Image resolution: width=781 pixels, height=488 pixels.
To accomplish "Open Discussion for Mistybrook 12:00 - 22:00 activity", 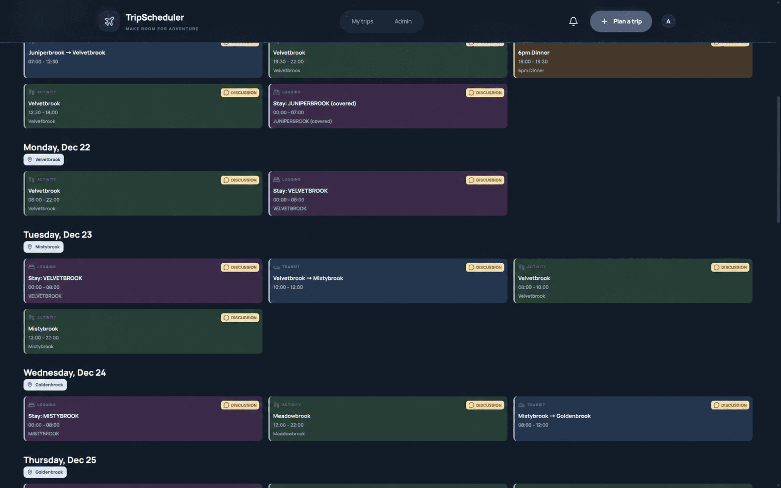I will pyautogui.click(x=240, y=318).
